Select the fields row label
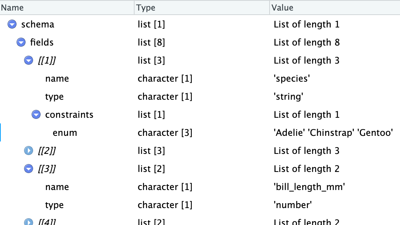400x225 pixels. point(42,43)
